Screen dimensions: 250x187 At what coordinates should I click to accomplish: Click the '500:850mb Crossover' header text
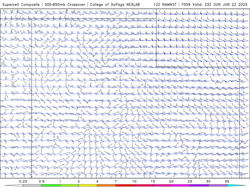pyautogui.click(x=65, y=4)
